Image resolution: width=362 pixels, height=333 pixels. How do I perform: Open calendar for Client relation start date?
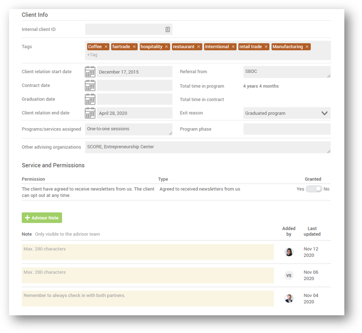click(x=90, y=72)
